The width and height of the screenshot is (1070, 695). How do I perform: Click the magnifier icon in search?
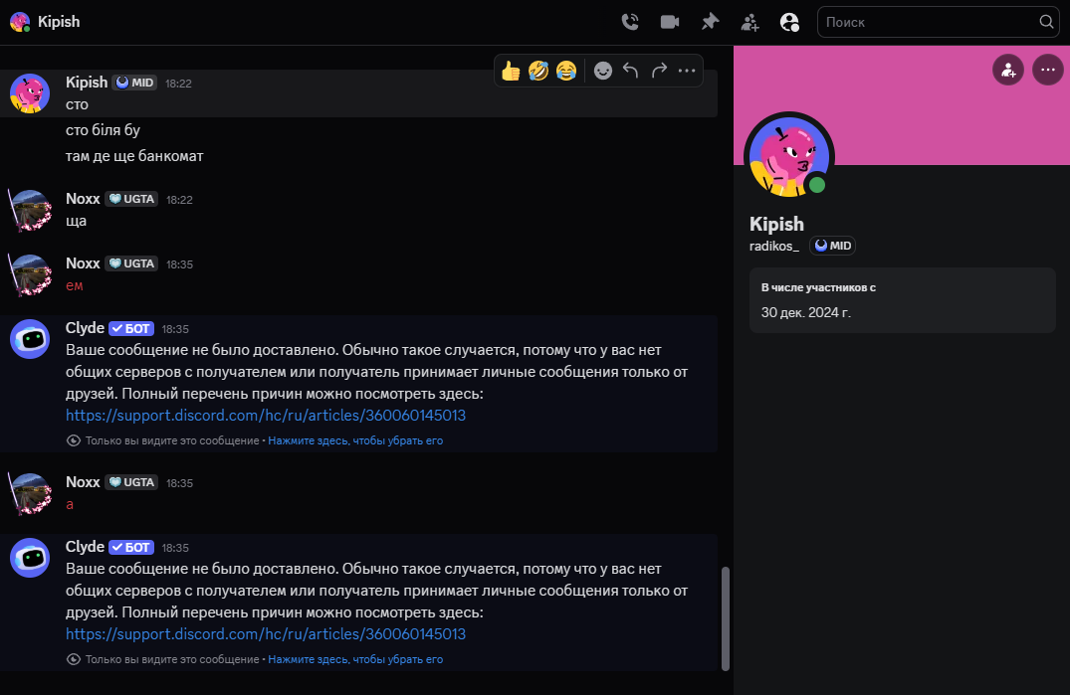(x=1046, y=22)
